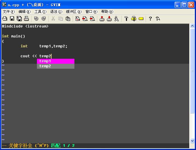Open the 缓冲区(B) menu
This screenshot has height=150, width=196.
[x=74, y=12]
